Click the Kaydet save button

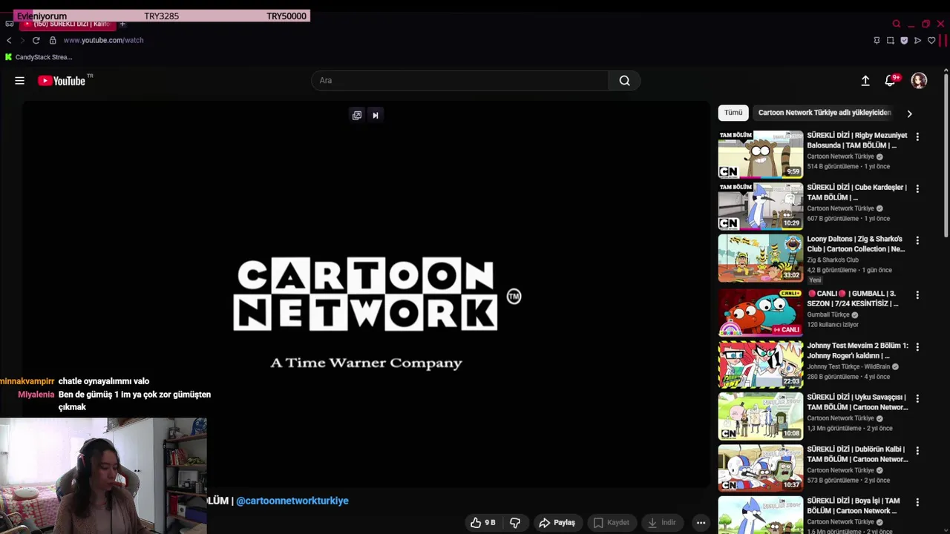pos(611,523)
